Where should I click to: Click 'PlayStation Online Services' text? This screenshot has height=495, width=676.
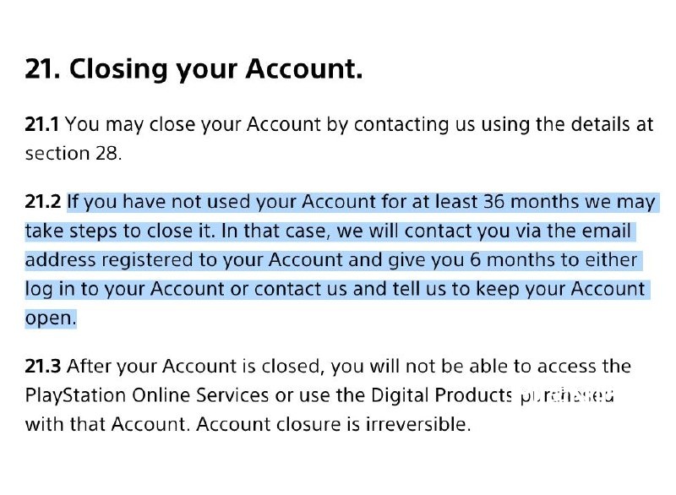(146, 395)
